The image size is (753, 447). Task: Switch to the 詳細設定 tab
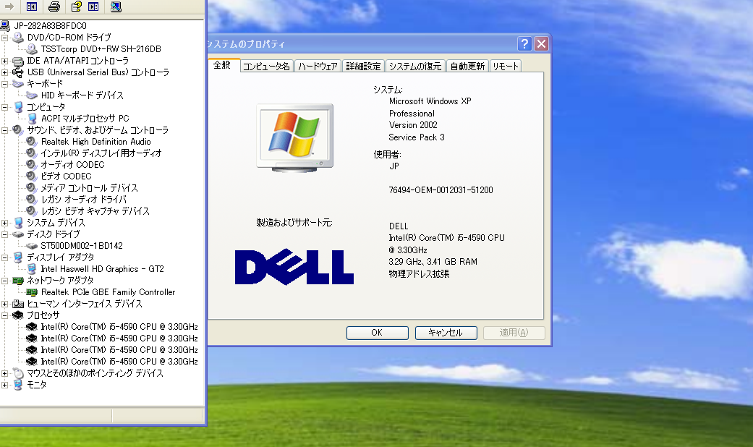click(363, 67)
